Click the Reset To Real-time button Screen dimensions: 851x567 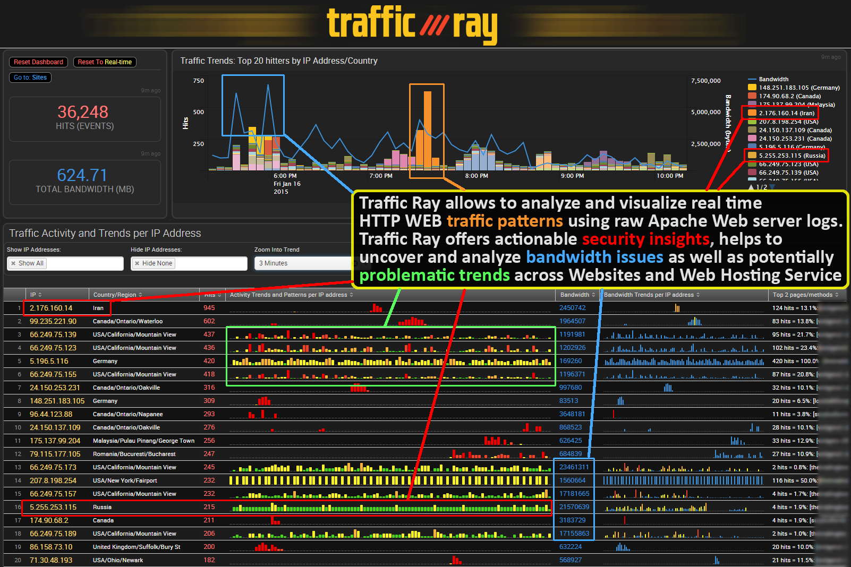[105, 62]
